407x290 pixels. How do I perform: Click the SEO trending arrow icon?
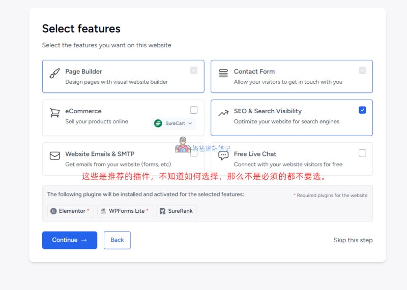click(223, 113)
